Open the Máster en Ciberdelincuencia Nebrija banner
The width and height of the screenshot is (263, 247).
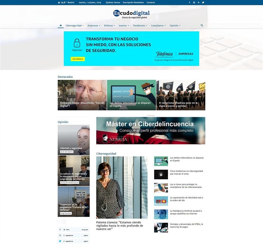point(151,131)
